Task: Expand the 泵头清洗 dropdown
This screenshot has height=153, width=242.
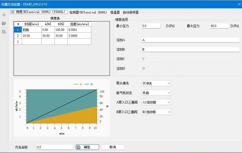Action: tap(156, 83)
